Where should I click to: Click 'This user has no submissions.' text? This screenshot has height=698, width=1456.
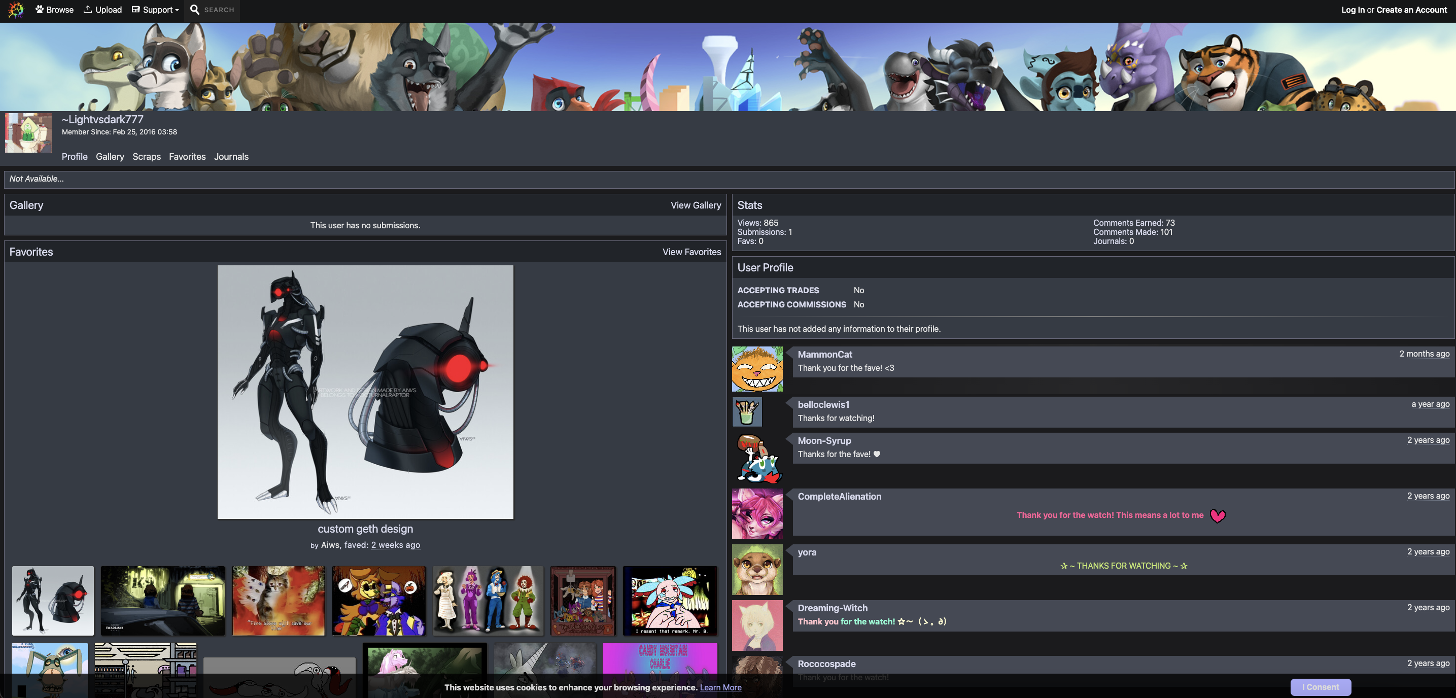(x=365, y=226)
